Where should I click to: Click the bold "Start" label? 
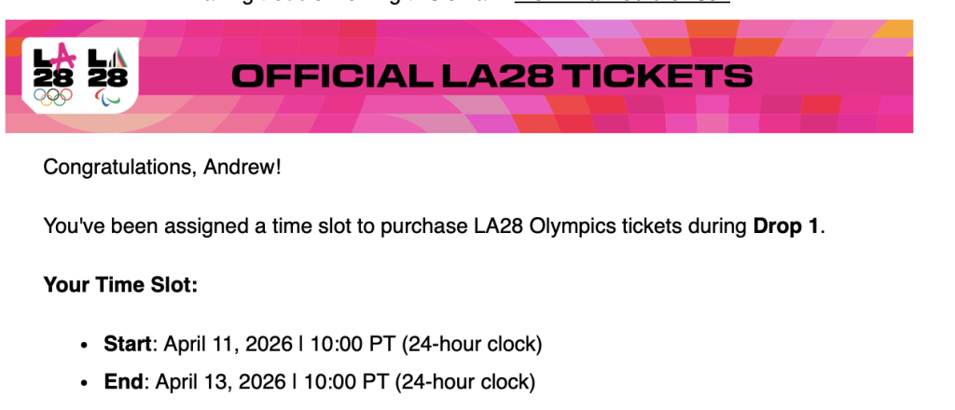point(128,344)
